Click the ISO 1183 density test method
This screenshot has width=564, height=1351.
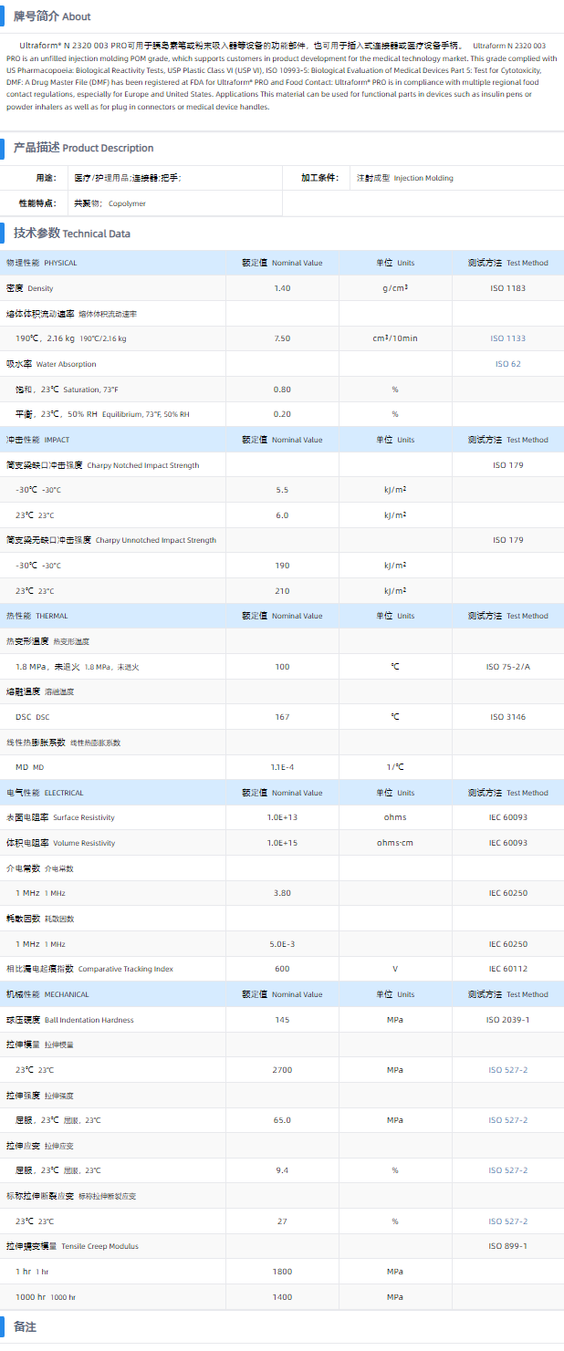[507, 288]
